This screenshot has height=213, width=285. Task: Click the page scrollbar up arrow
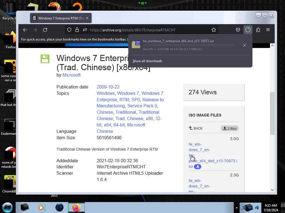[x=272, y=45]
